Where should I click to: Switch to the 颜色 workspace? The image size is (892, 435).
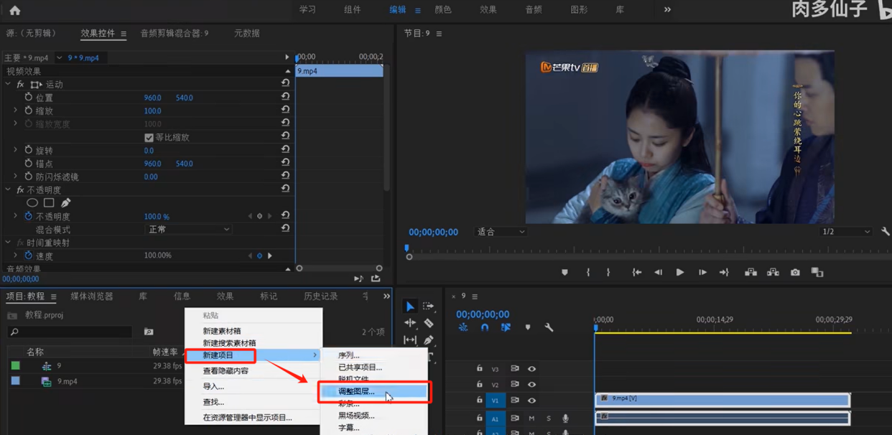coord(443,9)
